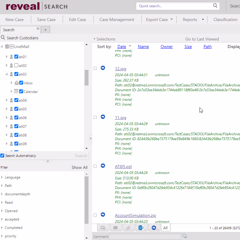Screen dimensions: 240x240
Task: Filter results by chat messages icon
Action: [103, 228]
